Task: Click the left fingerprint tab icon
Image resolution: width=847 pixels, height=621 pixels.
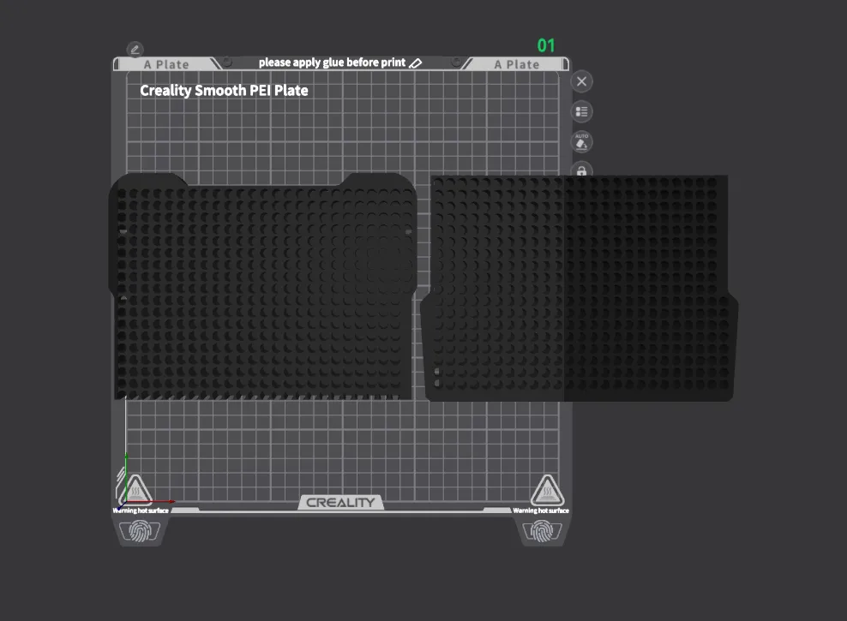Action: [140, 531]
